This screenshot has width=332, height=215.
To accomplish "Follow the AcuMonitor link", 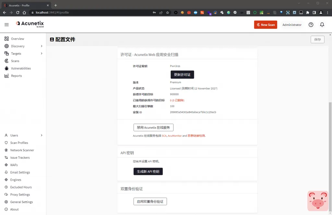I will coord(175,136).
